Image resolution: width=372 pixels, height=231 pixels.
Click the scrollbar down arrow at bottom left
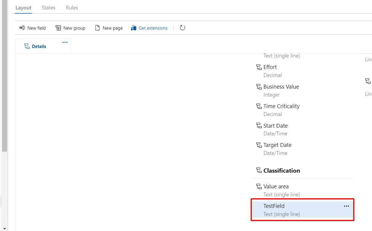point(4,228)
